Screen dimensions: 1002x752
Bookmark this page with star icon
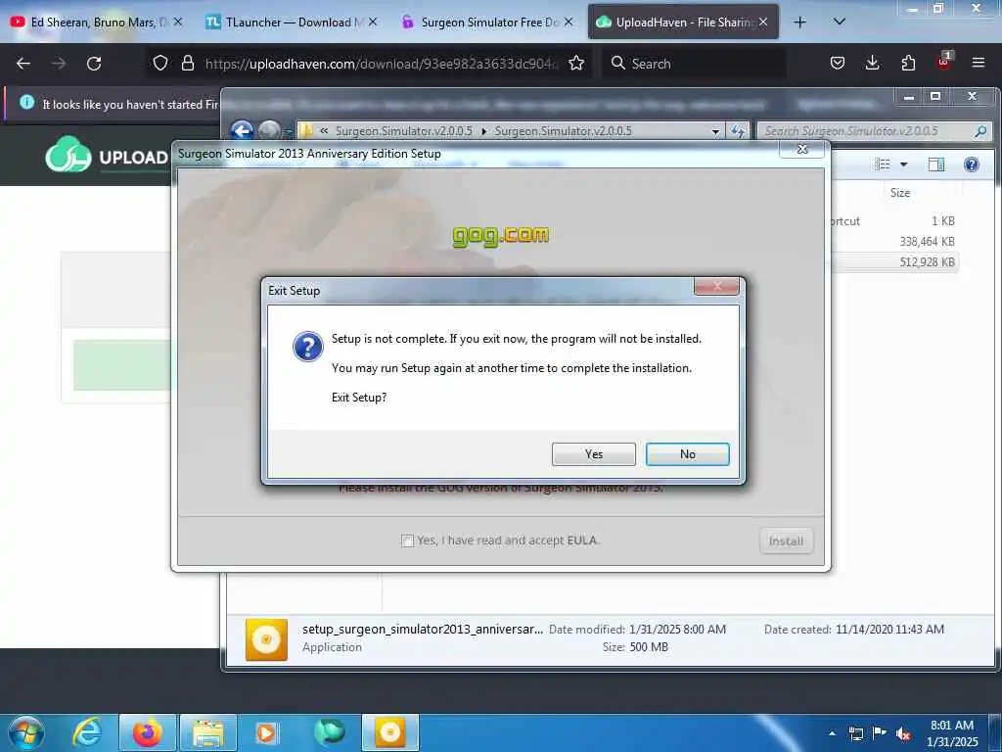[576, 63]
